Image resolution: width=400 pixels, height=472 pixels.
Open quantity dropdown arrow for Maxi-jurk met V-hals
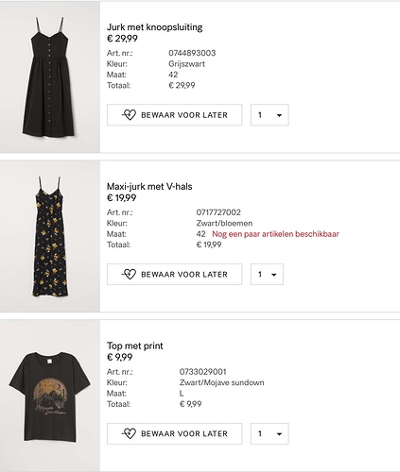point(274,275)
